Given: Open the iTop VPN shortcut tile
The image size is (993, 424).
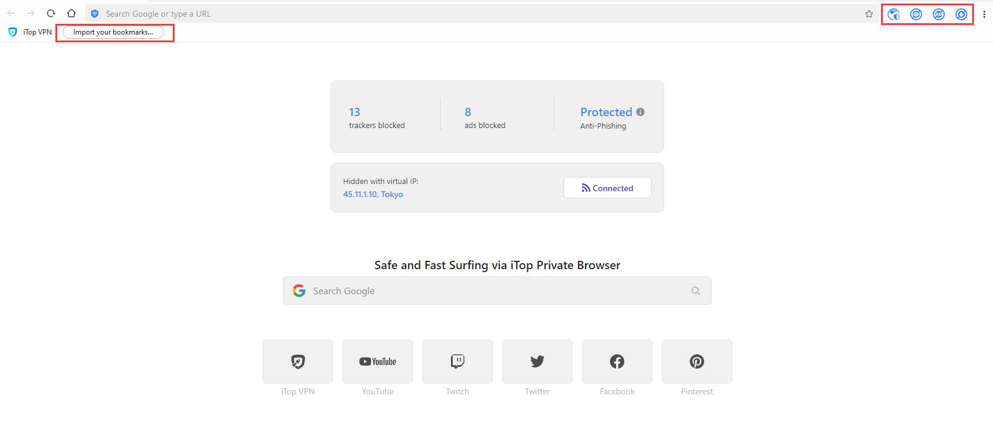Looking at the screenshot, I should click(x=298, y=361).
